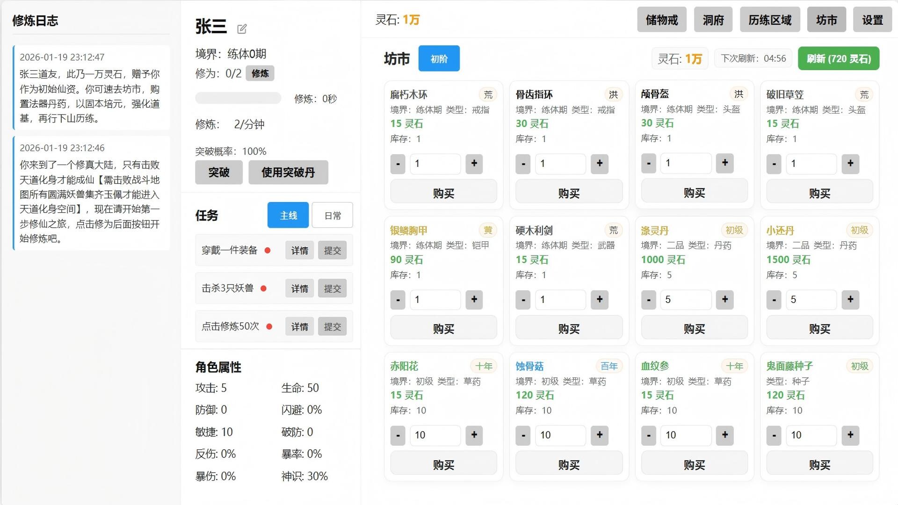Switch to the 坊市 market tab
Image resolution: width=898 pixels, height=505 pixels.
826,20
